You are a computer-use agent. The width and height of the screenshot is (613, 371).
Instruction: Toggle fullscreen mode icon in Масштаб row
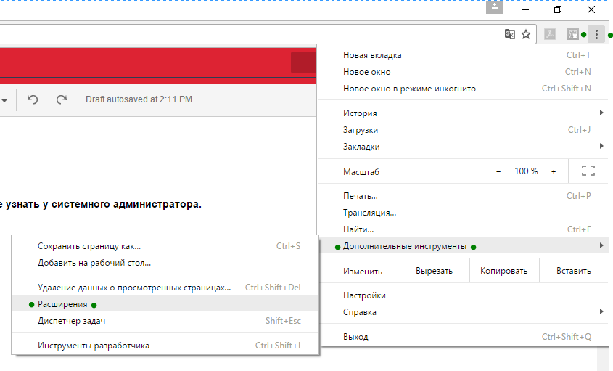pos(588,171)
